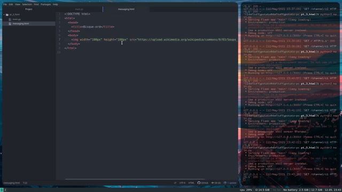The width and height of the screenshot is (342, 192).
Task: Open the Packages menu
Action: 46,4
